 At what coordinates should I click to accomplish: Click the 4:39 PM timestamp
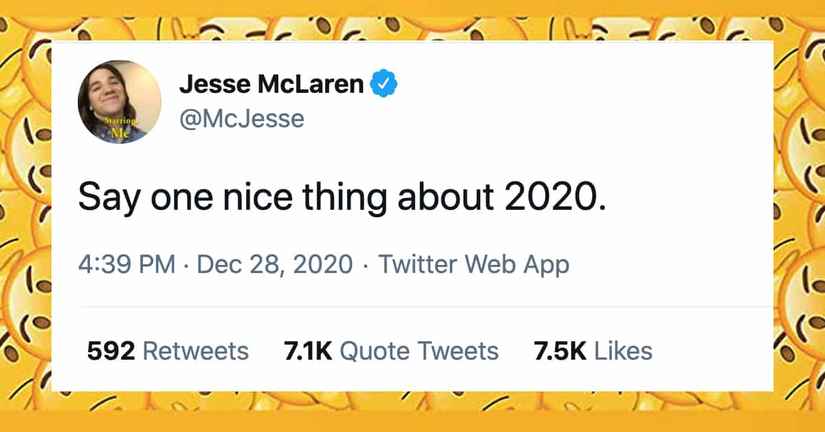[126, 264]
